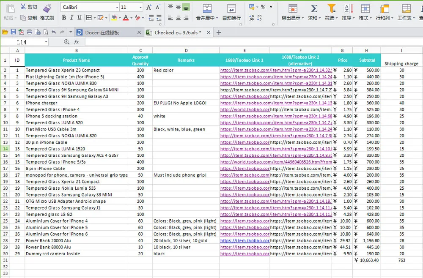The width and height of the screenshot is (423, 278).
Task: Switch to the Checked o...926.xls tab
Action: 178,33
